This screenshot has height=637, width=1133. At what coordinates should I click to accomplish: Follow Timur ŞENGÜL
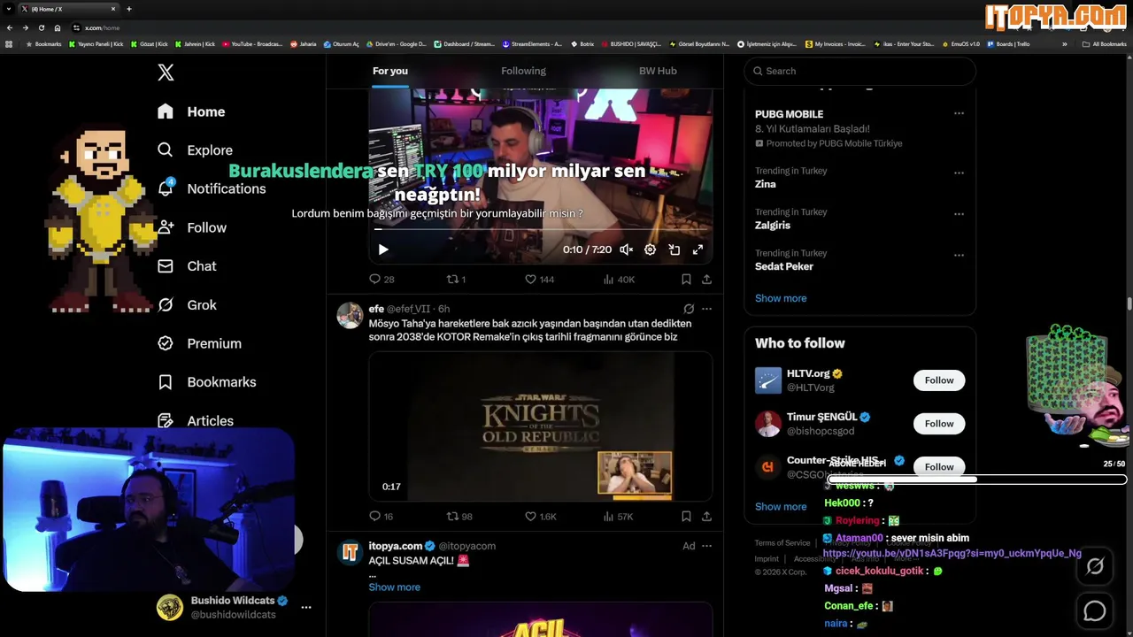pos(939,424)
